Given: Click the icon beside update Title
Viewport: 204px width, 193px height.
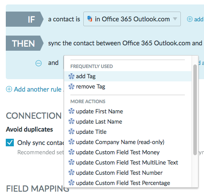Looking at the screenshot, I should [x=71, y=132].
